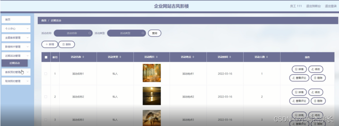This screenshot has width=339, height=126.
Task: Collapse 近期活动管理 sidebar menu
Action: point(16,56)
